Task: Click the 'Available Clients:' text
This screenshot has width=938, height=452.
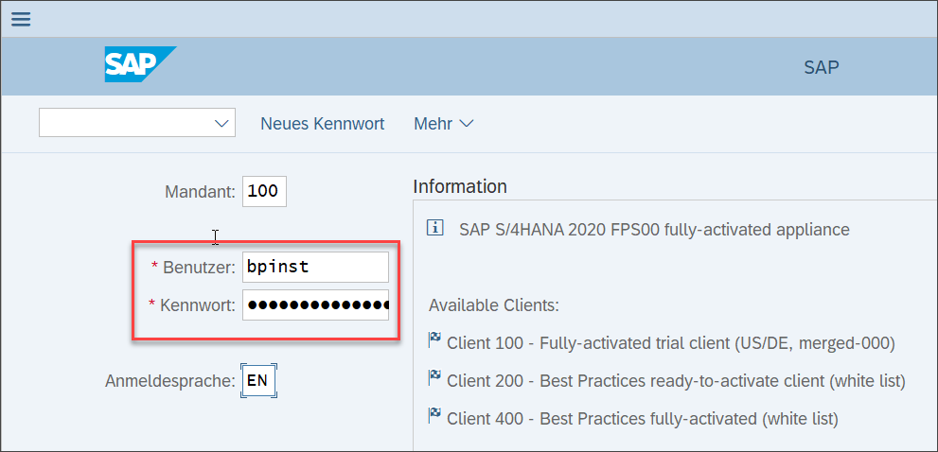Action: [494, 305]
